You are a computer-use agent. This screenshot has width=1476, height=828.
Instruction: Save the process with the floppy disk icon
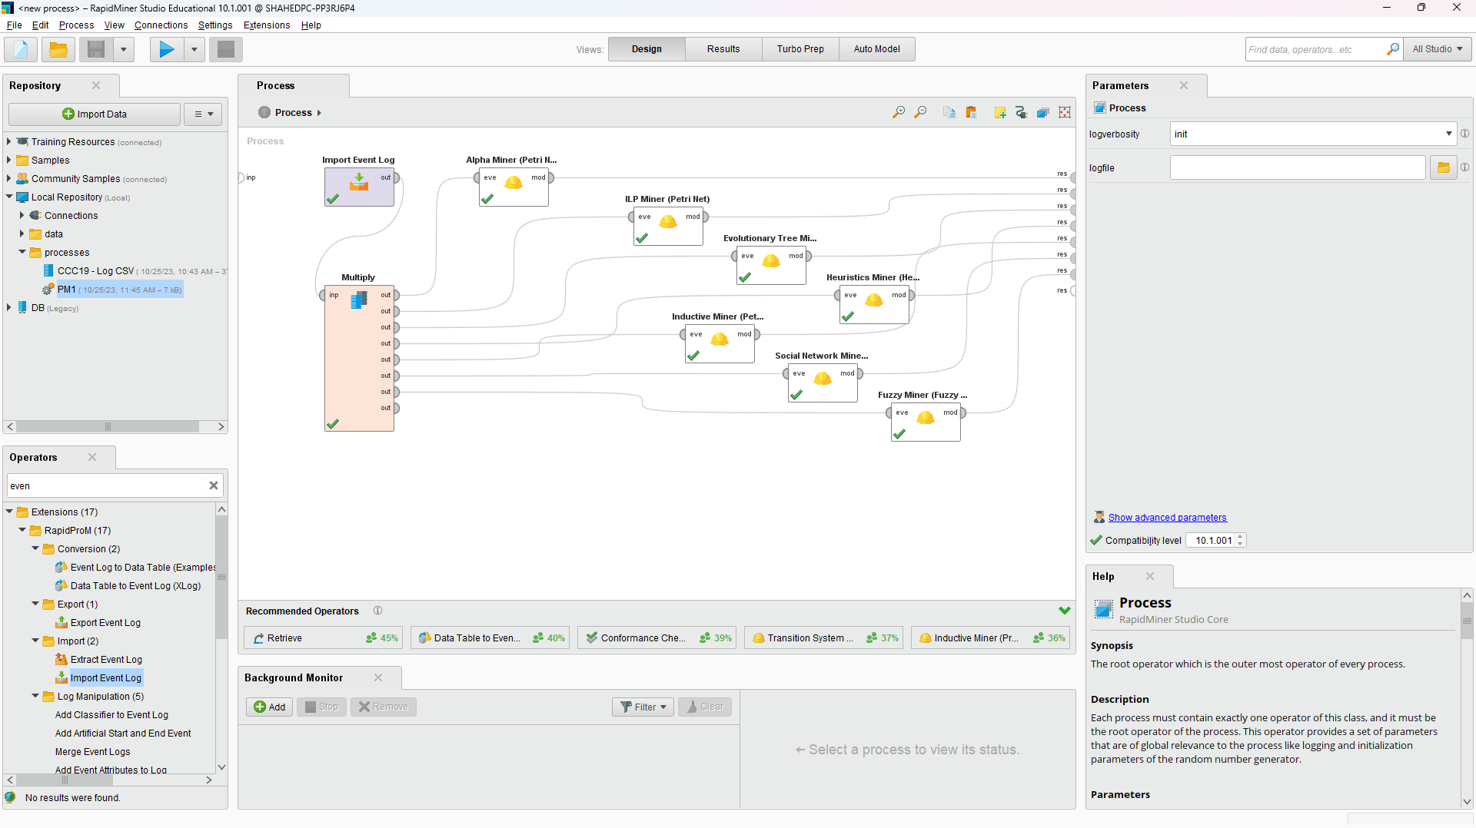click(96, 50)
